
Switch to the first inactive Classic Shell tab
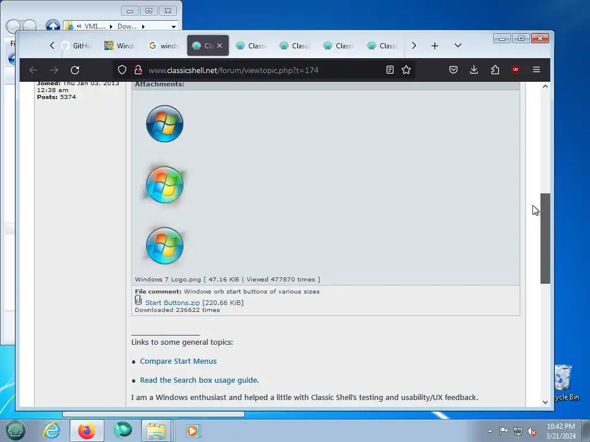pyautogui.click(x=251, y=46)
